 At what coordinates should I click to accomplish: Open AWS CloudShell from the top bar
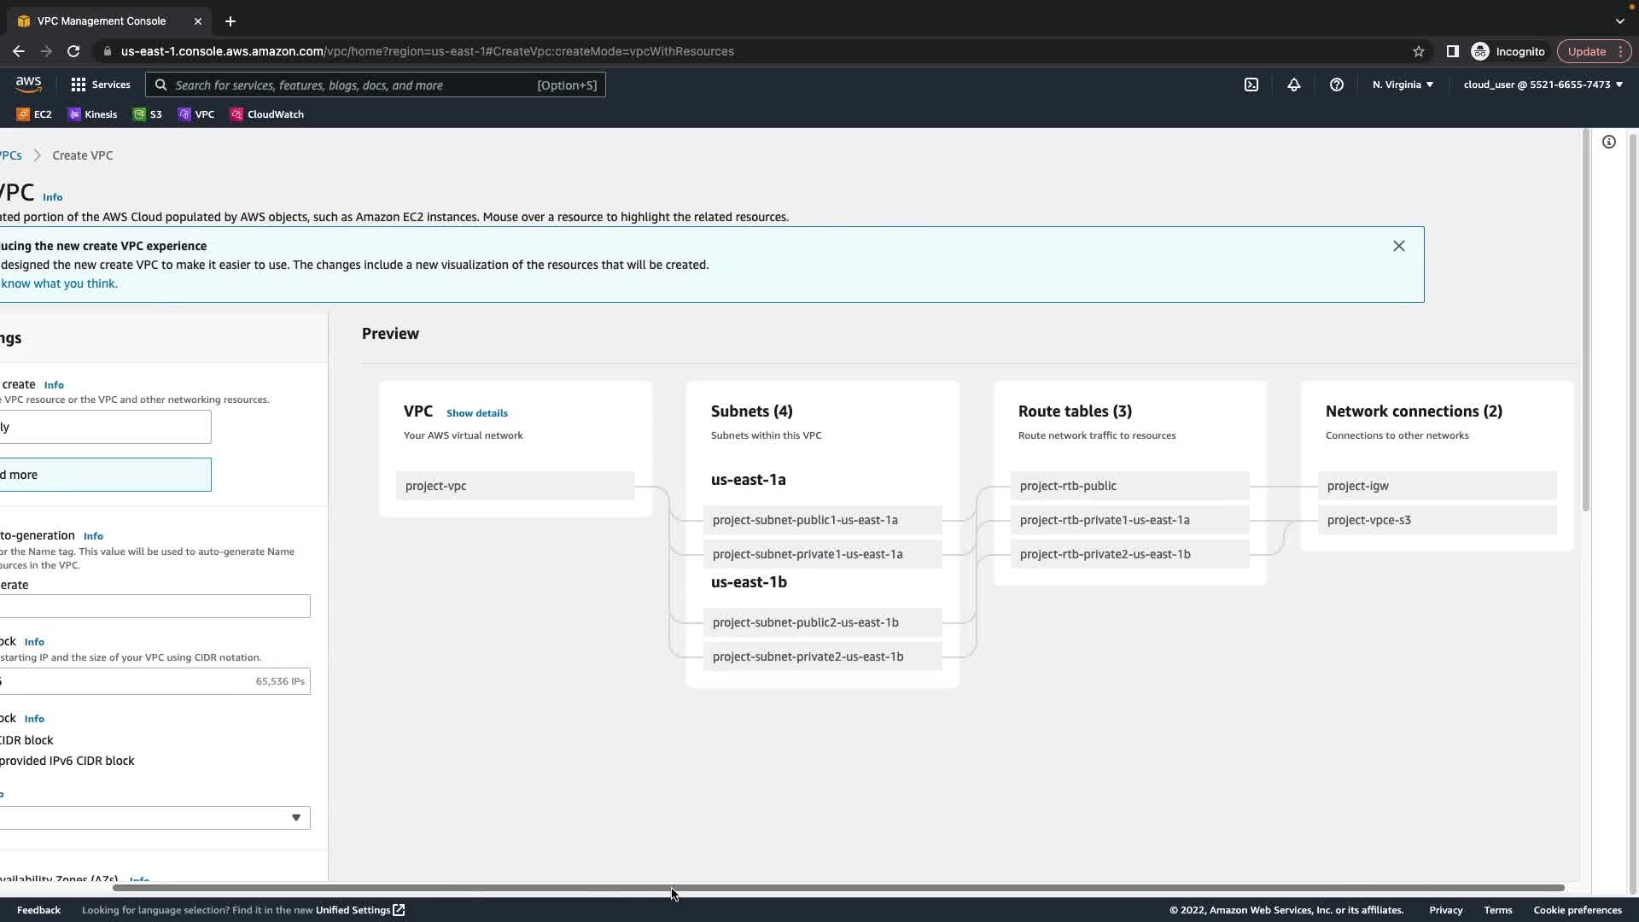(x=1251, y=85)
